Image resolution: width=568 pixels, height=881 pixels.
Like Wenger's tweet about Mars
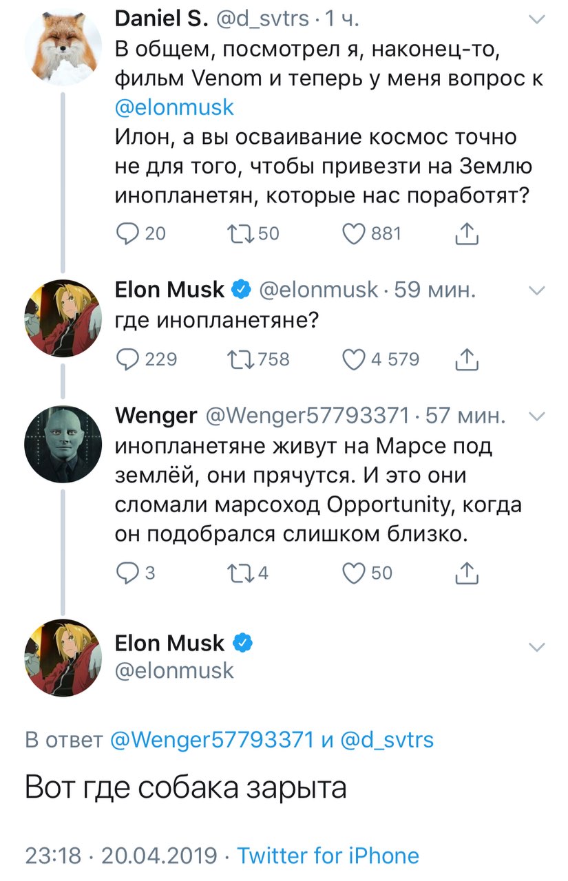(355, 573)
